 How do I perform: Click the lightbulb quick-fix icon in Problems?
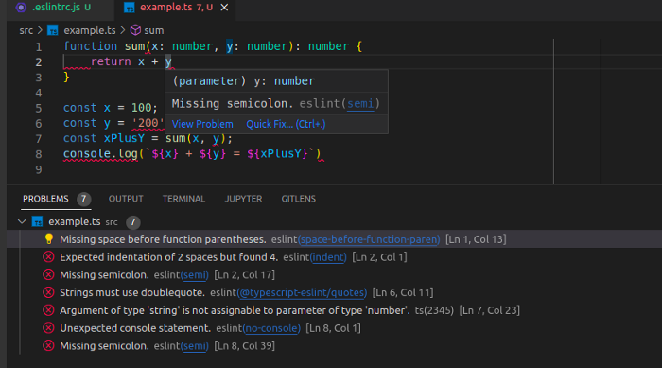(x=49, y=239)
